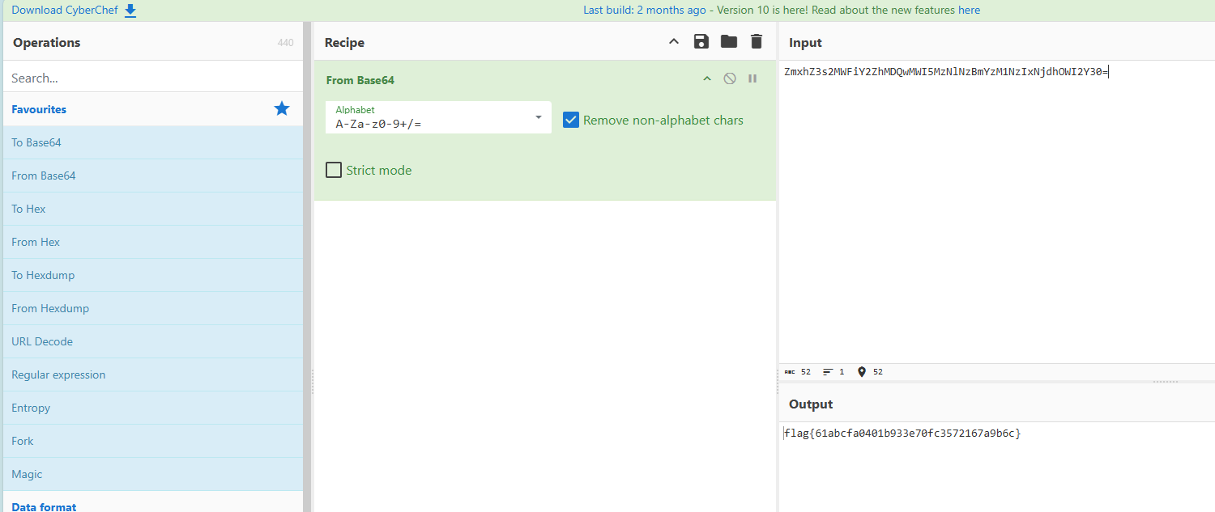Clear the recipe with the trash icon

click(757, 42)
